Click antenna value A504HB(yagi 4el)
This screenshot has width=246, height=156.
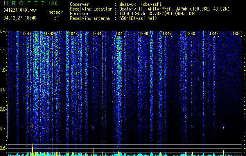coord(138,18)
